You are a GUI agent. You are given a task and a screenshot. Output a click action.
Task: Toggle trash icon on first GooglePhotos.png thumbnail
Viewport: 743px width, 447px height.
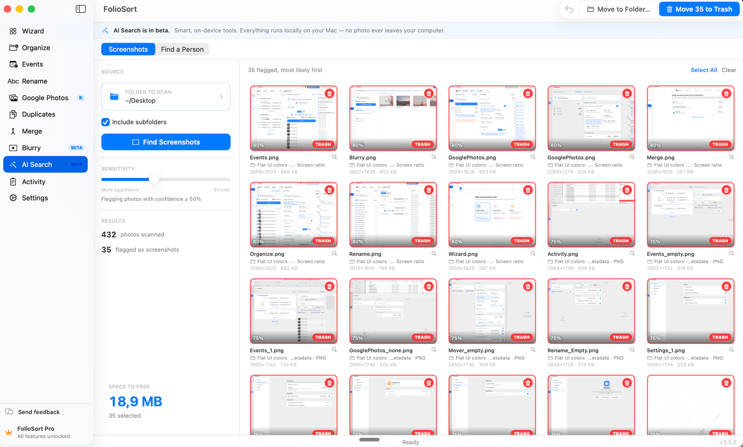pyautogui.click(x=528, y=93)
